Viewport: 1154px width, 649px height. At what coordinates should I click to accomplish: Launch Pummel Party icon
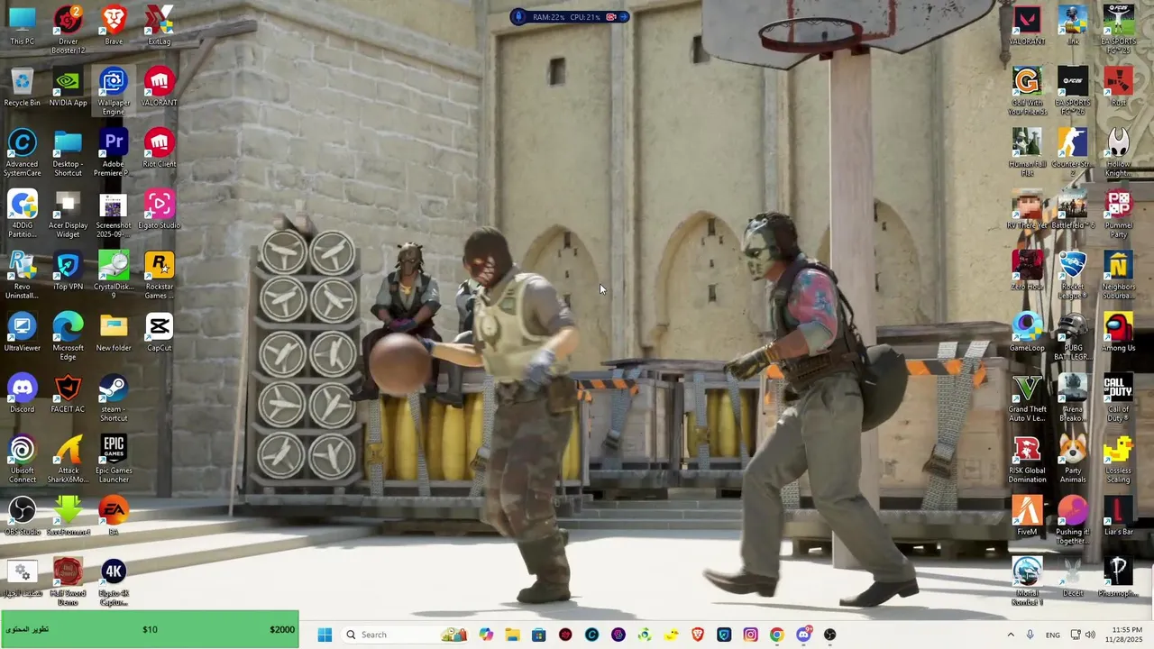(1119, 213)
